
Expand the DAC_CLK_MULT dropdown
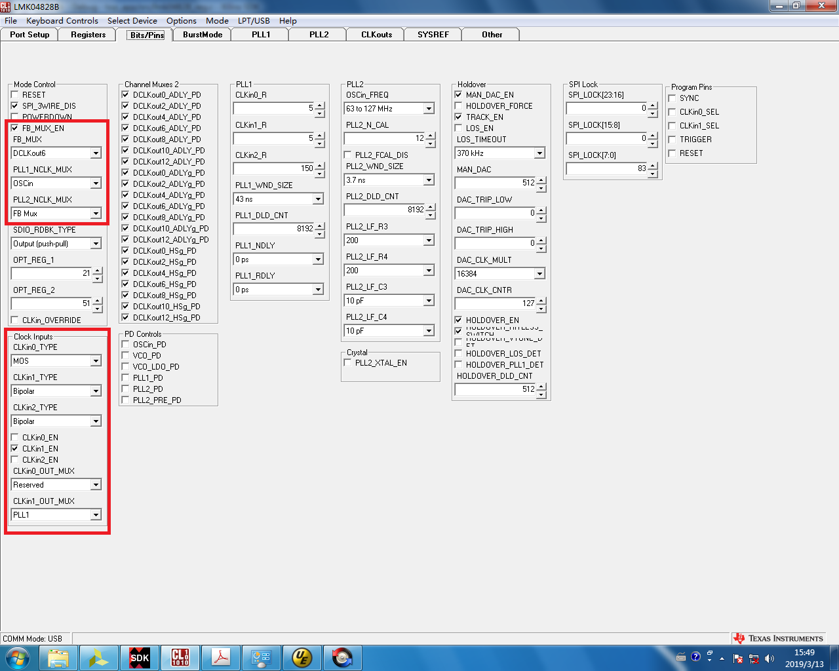(x=539, y=274)
